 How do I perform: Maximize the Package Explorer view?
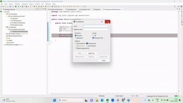pyautogui.click(x=45, y=9)
